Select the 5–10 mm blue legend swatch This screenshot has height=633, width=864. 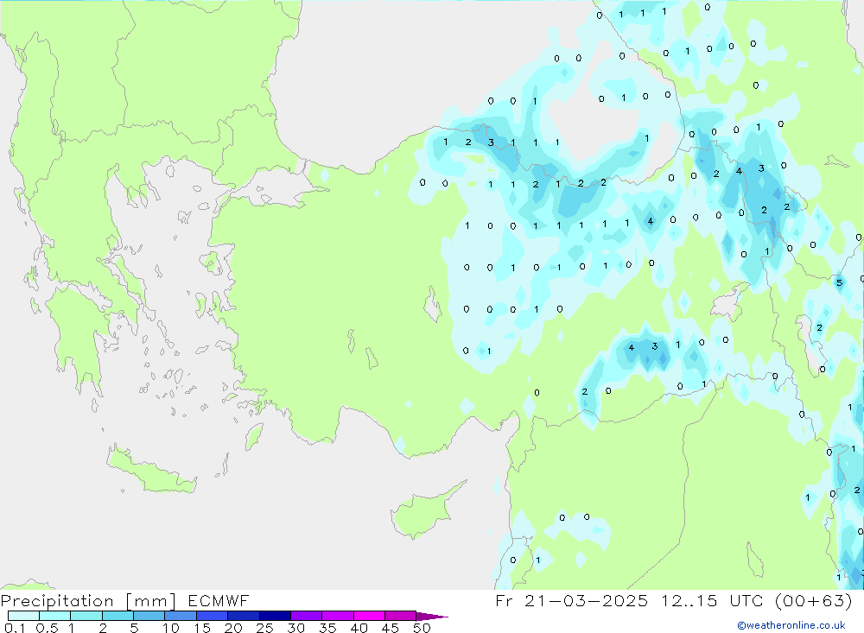(x=149, y=616)
